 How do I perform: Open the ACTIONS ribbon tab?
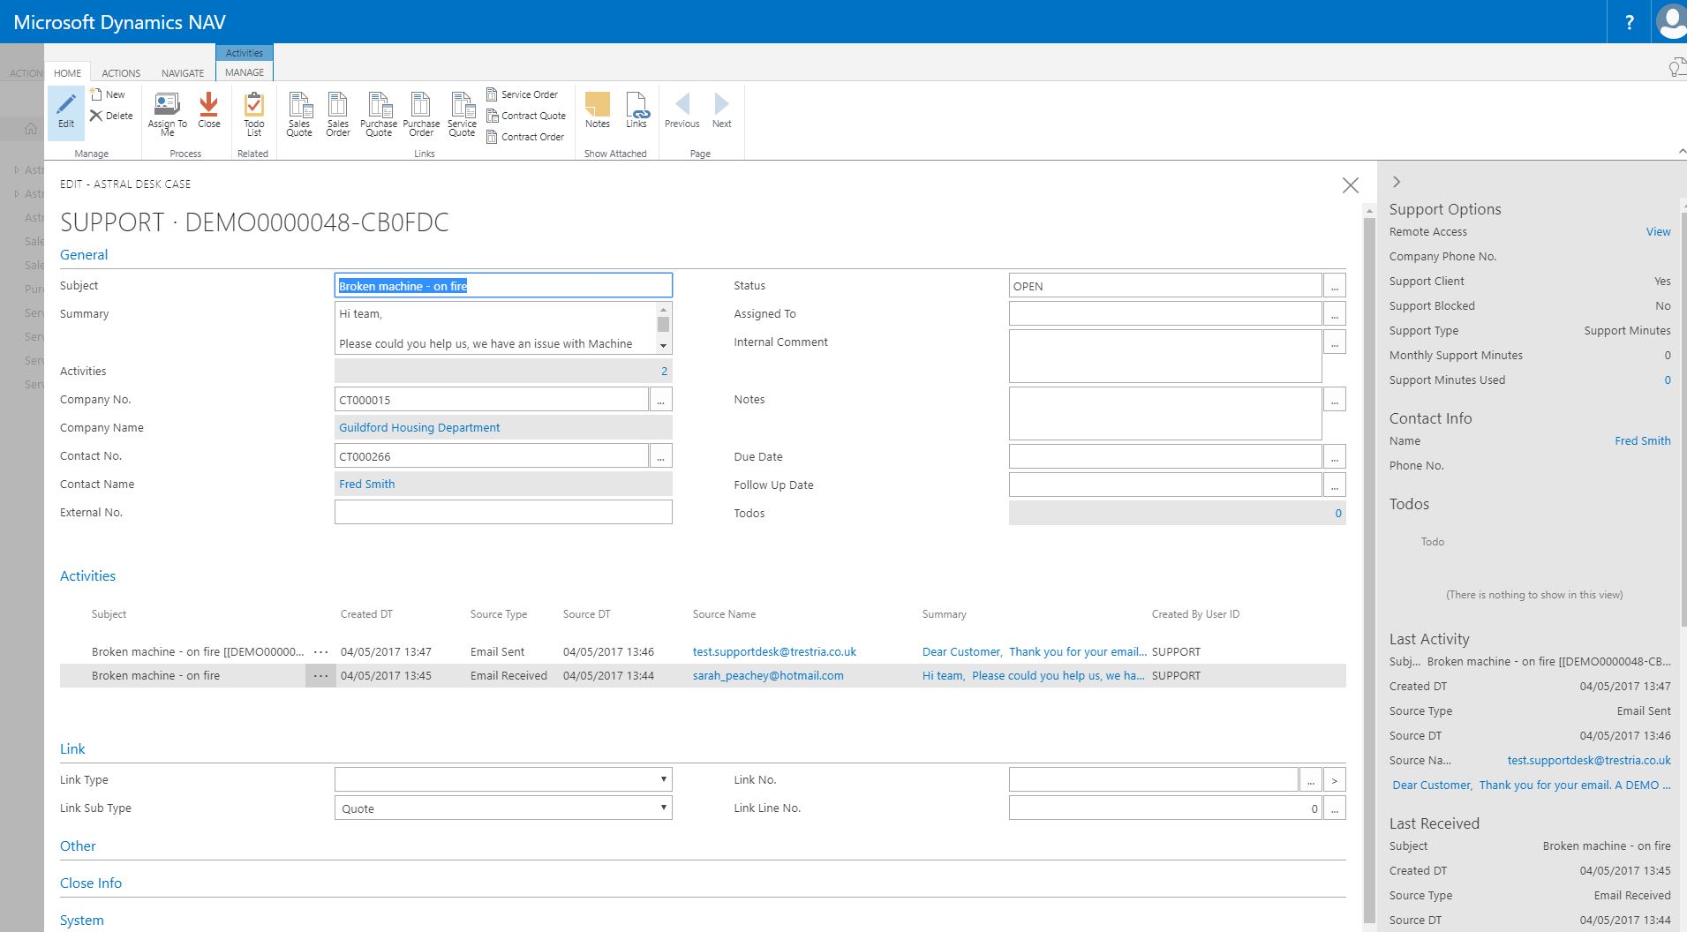(121, 73)
